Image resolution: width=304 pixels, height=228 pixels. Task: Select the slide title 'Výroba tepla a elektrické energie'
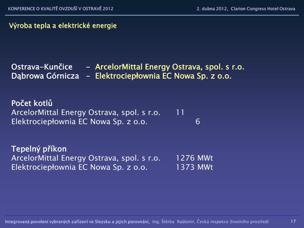tap(63, 26)
